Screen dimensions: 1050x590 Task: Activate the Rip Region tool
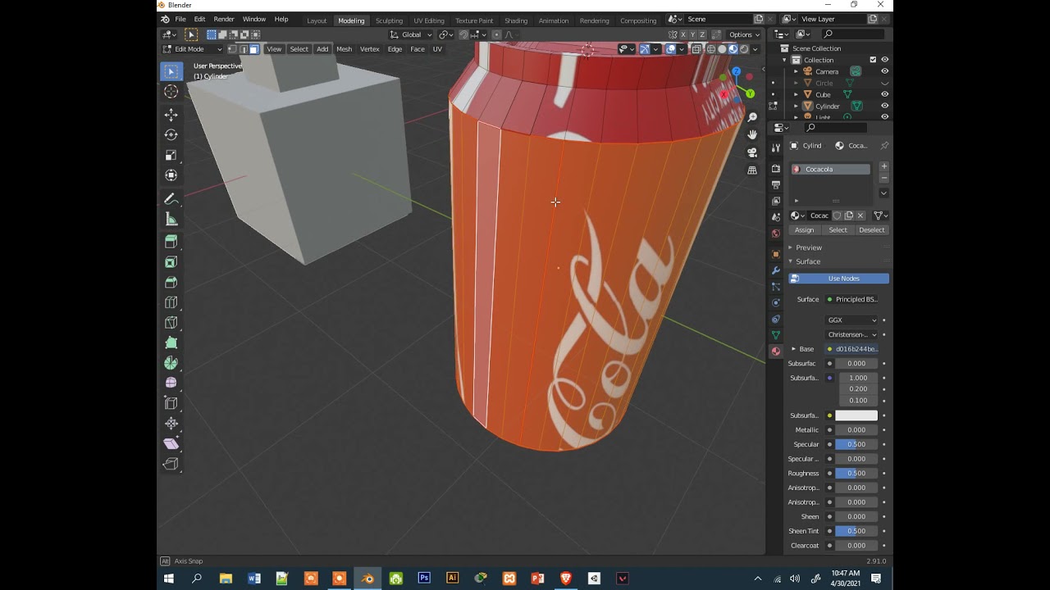pyautogui.click(x=171, y=464)
